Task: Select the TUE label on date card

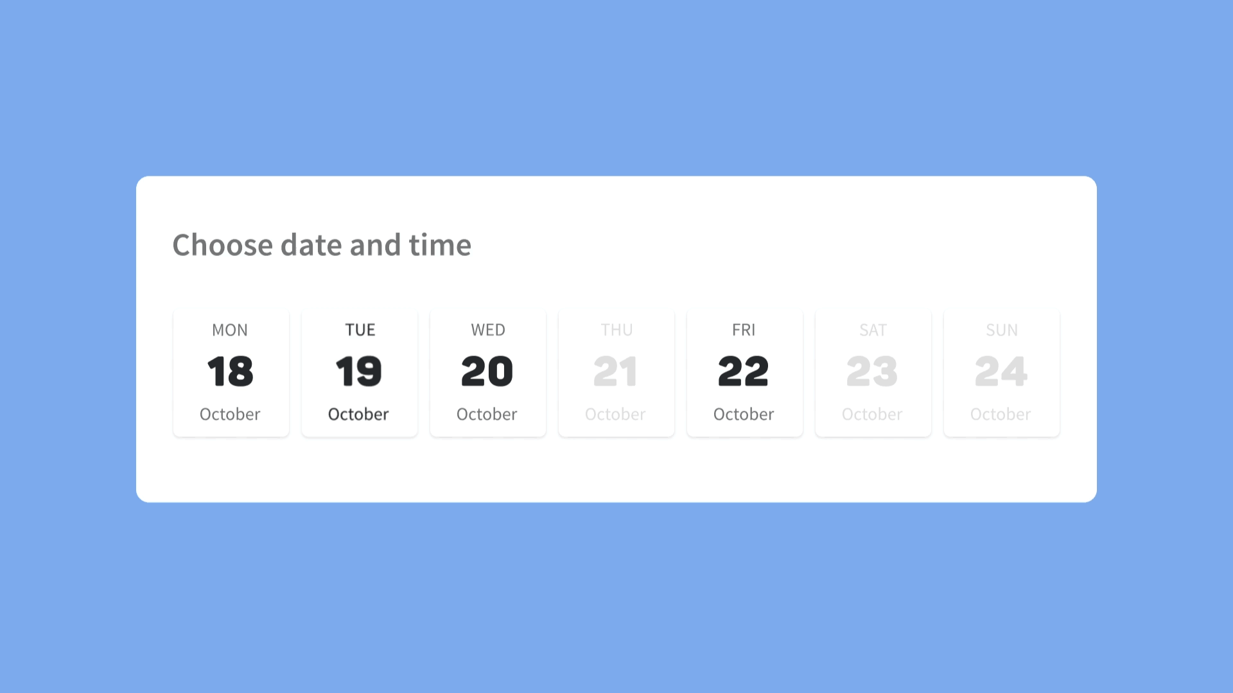Action: click(359, 329)
